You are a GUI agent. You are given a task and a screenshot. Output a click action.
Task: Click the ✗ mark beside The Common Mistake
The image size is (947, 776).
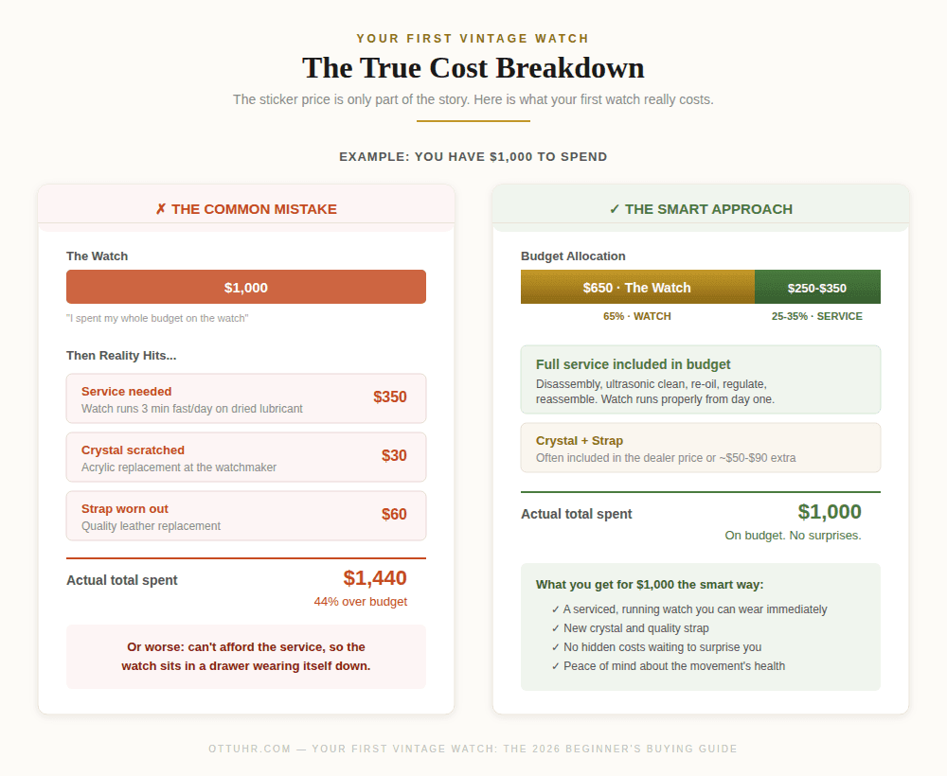click(x=161, y=209)
